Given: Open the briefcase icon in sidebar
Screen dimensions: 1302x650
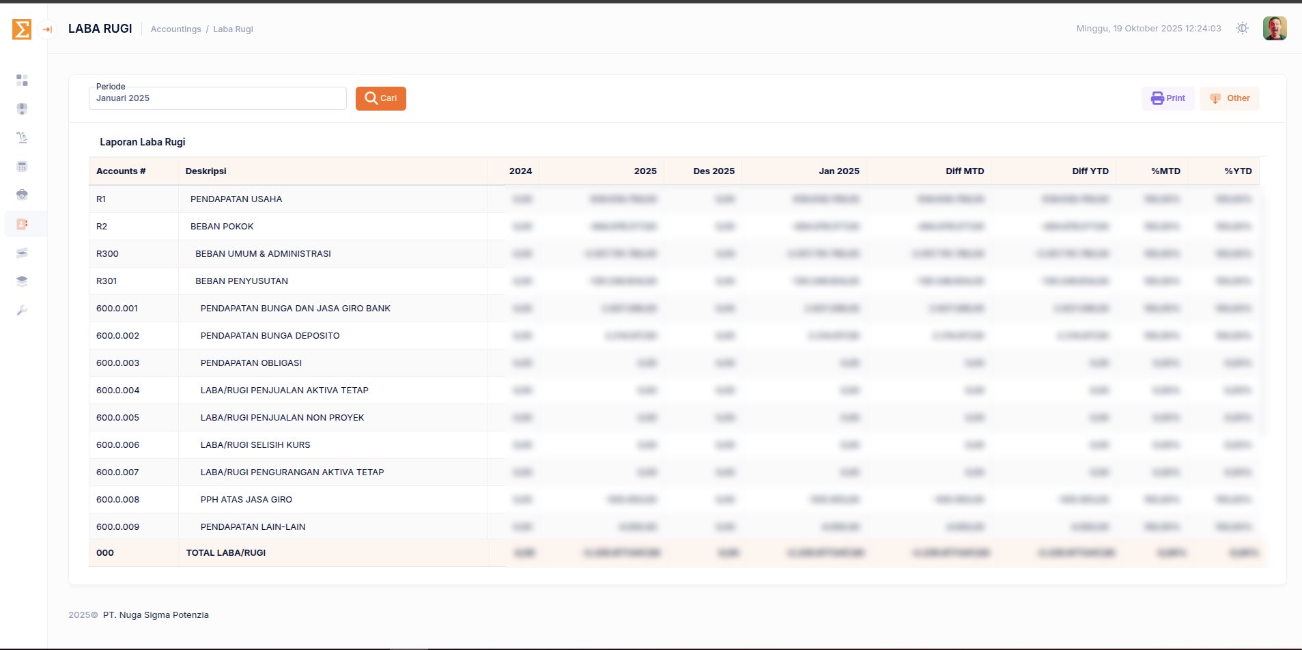Looking at the screenshot, I should pyautogui.click(x=22, y=195).
